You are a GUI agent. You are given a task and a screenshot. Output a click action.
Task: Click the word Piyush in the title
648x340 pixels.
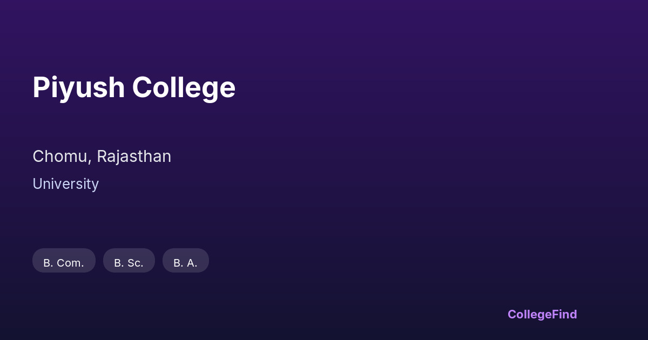[79, 87]
